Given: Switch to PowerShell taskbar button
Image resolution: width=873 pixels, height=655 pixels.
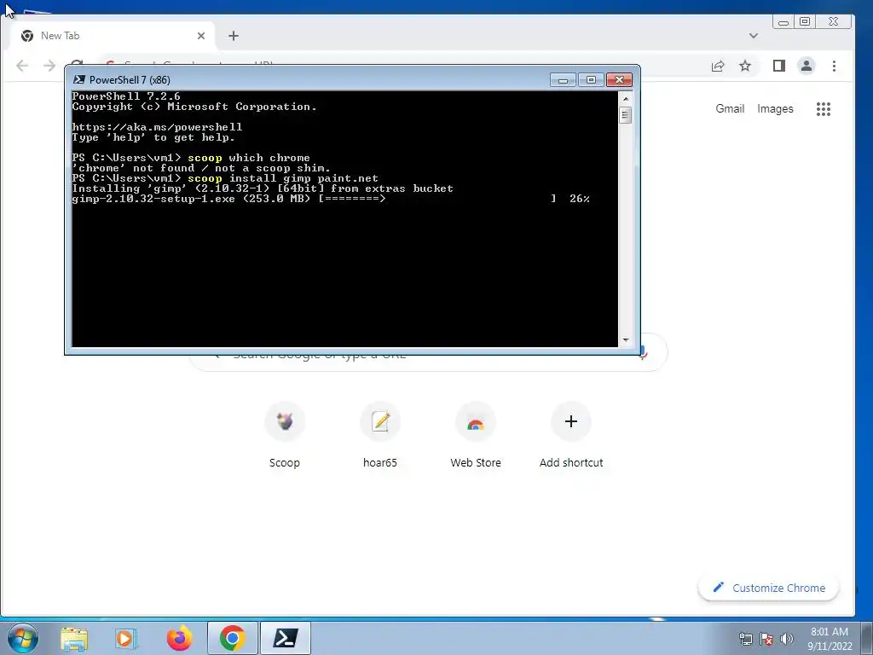Looking at the screenshot, I should point(285,638).
